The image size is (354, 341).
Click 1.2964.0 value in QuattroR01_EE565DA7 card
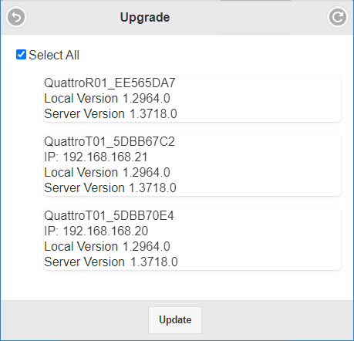[x=147, y=99]
